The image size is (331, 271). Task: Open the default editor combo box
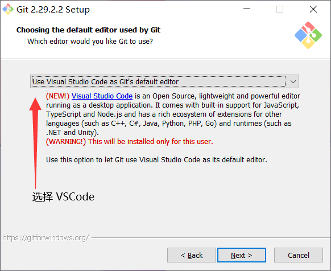tap(164, 81)
